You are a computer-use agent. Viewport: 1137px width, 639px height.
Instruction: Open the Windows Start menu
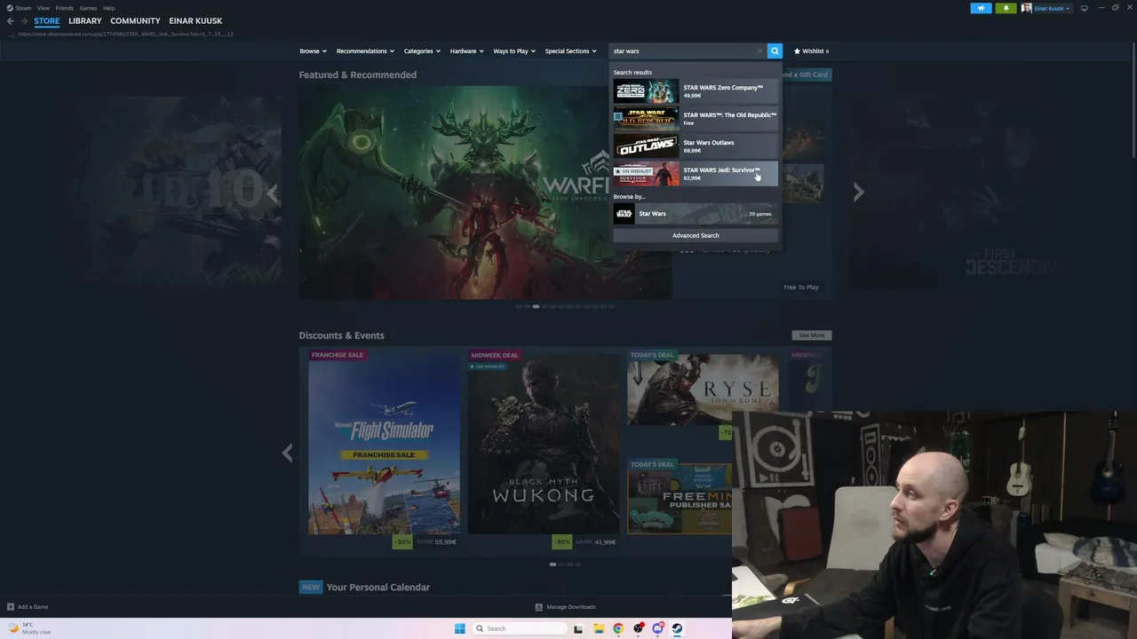point(460,628)
